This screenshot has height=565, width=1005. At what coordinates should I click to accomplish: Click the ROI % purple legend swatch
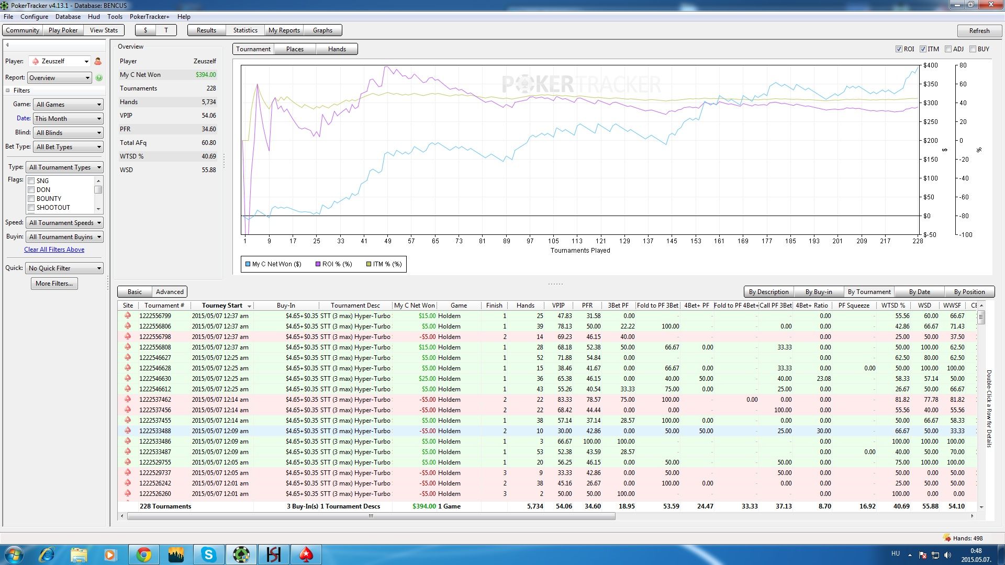318,264
